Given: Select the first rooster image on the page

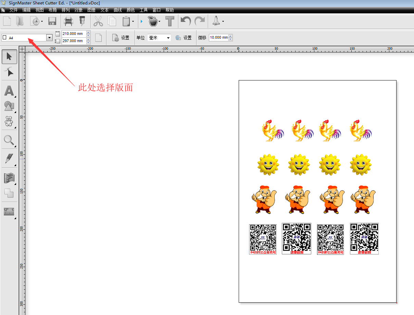Looking at the screenshot, I should 273,130.
